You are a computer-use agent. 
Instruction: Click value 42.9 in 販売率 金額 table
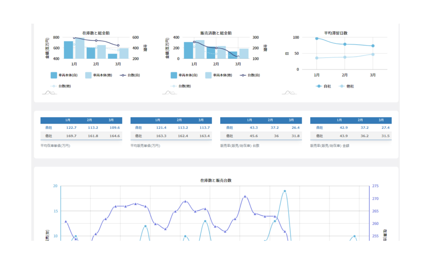pos(344,127)
